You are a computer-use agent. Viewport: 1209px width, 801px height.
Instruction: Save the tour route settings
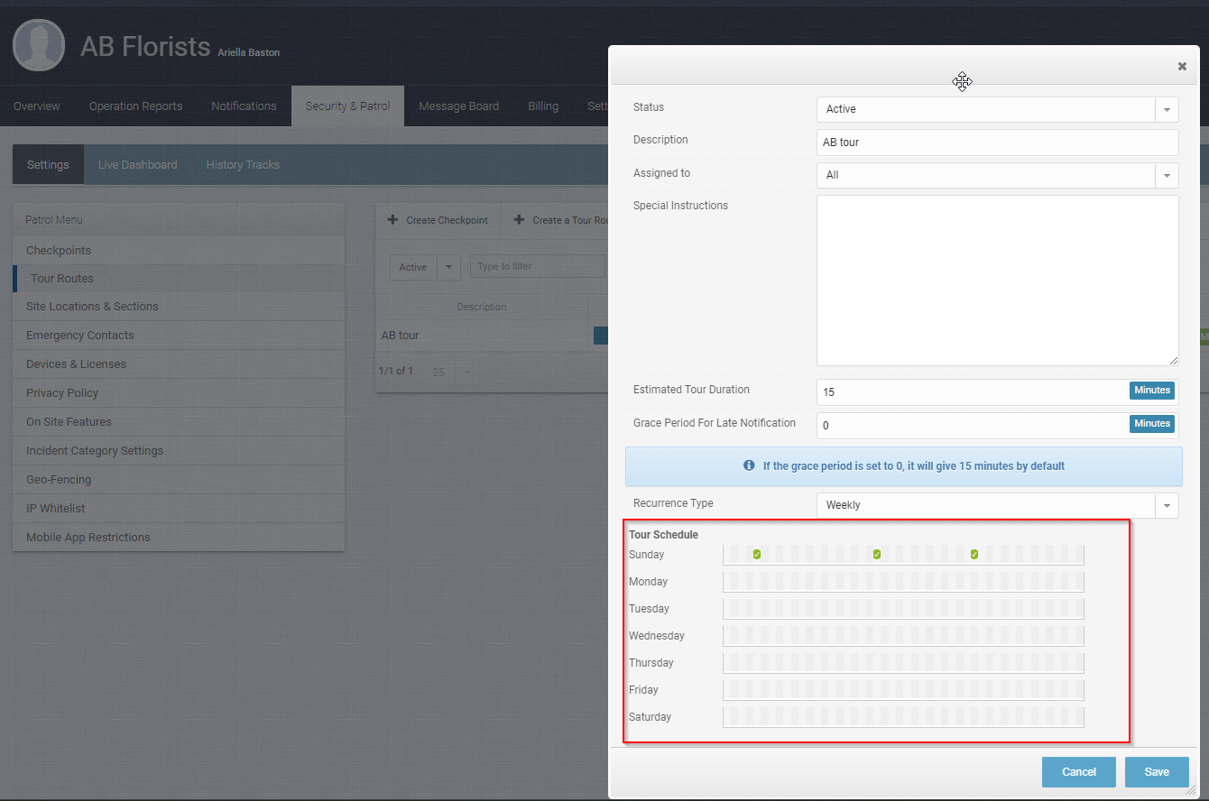coord(1157,772)
